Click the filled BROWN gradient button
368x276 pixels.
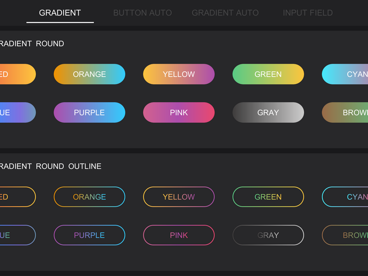point(345,112)
